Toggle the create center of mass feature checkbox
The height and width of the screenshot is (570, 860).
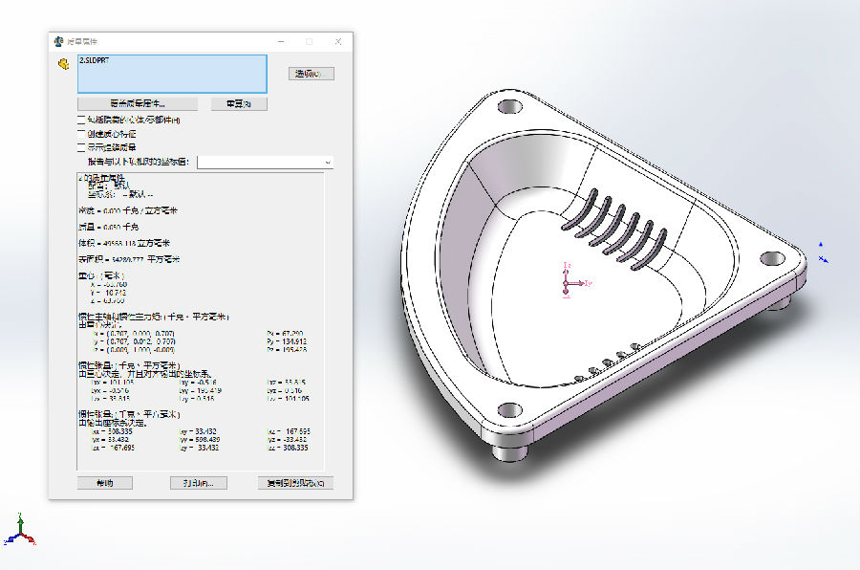pyautogui.click(x=81, y=133)
